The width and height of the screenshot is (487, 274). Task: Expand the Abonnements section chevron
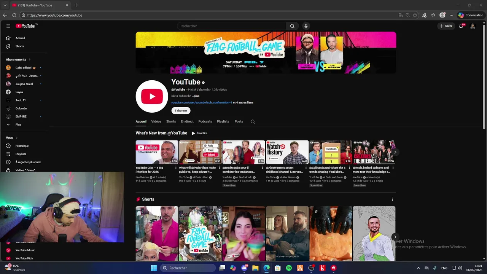(29, 60)
